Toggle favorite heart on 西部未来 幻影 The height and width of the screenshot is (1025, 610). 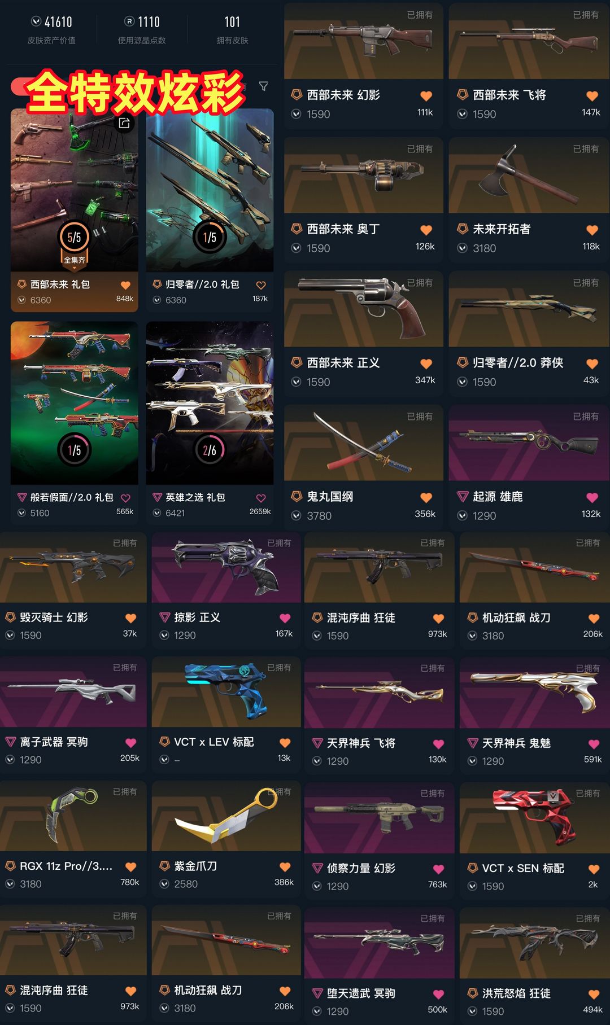click(x=426, y=96)
